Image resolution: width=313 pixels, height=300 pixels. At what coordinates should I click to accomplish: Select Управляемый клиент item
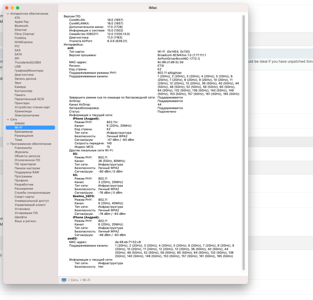pos(30,205)
